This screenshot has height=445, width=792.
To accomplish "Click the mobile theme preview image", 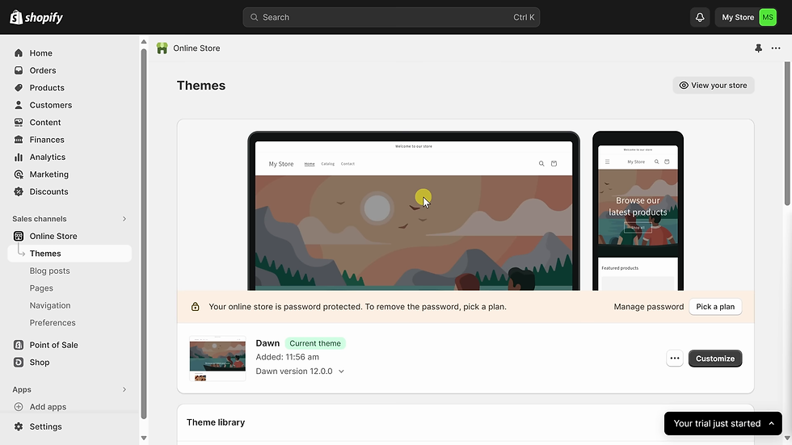I will (638, 211).
